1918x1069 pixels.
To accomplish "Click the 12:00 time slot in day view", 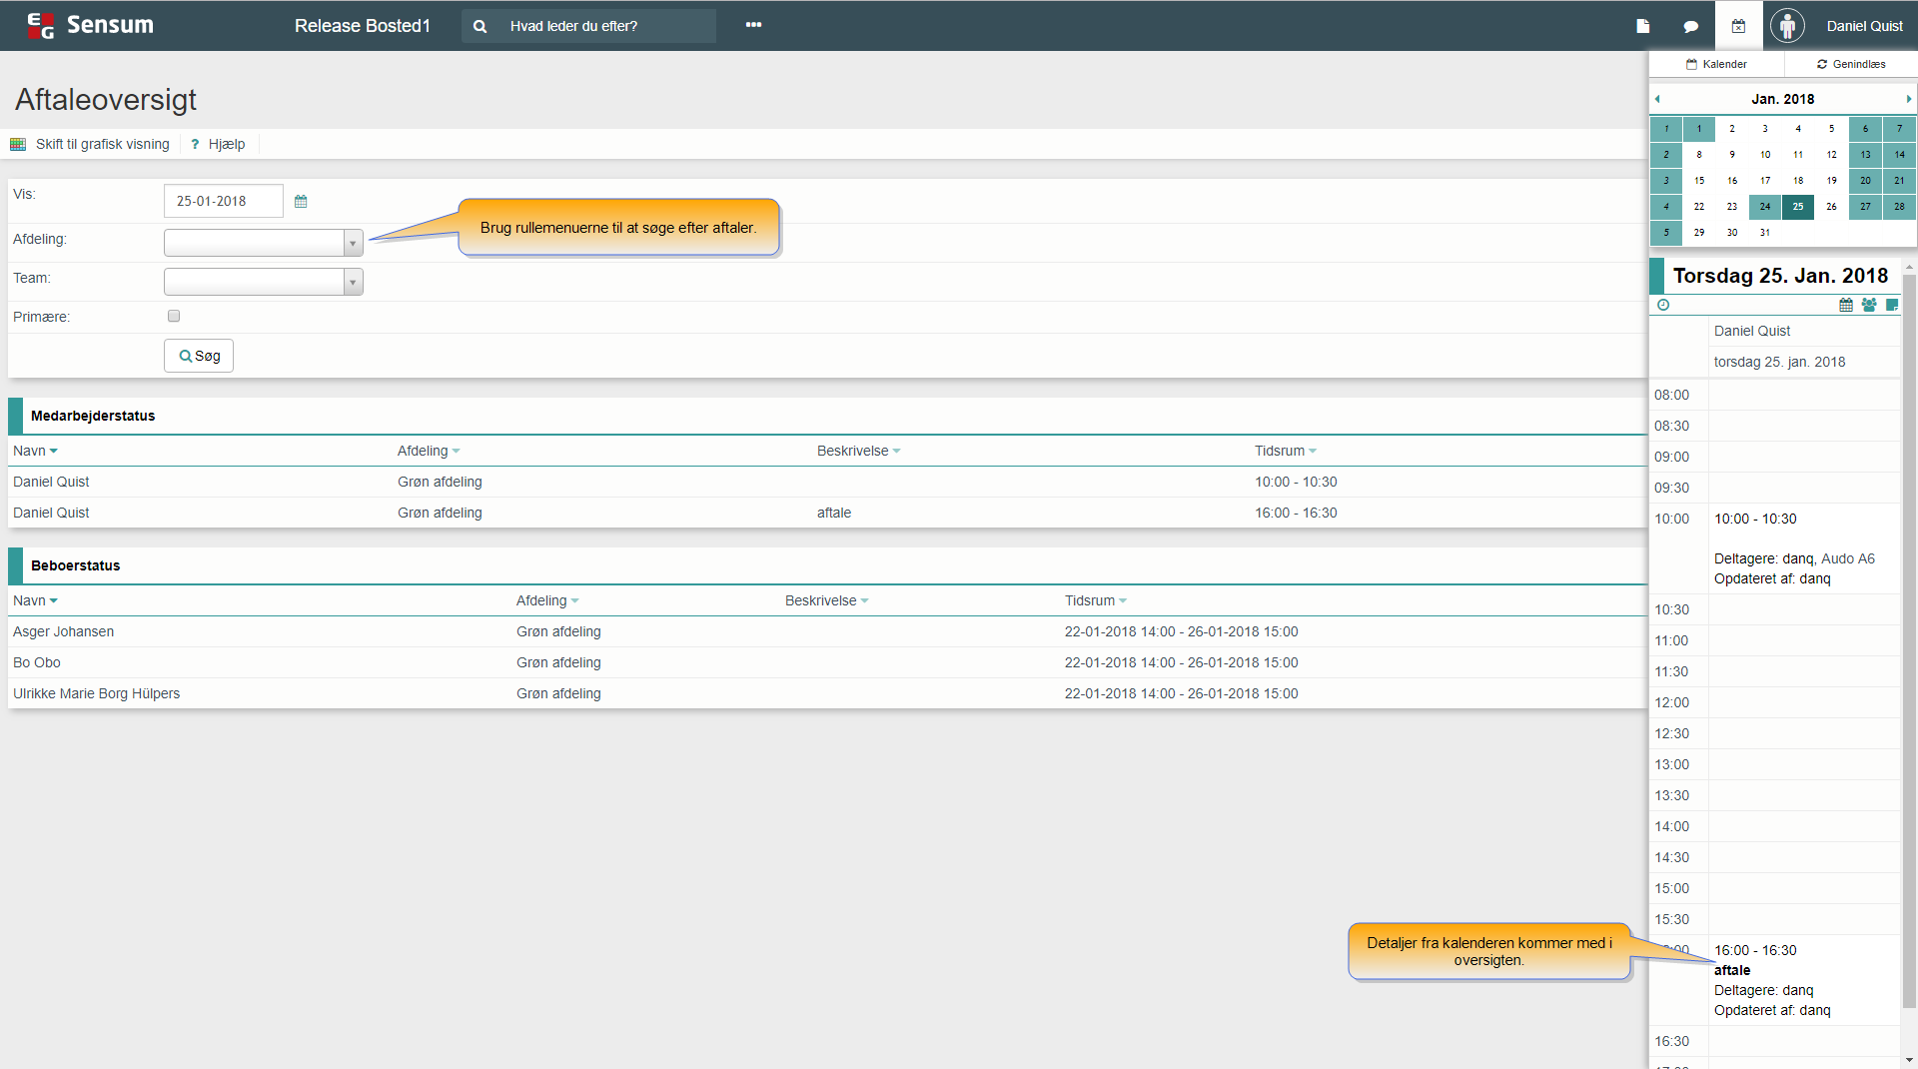I will pyautogui.click(x=1804, y=702).
